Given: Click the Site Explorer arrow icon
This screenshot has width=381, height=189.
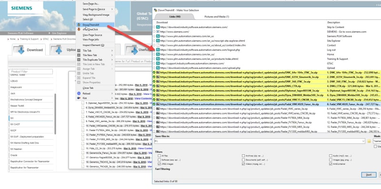Looking at the screenshot, I should point(50,33).
